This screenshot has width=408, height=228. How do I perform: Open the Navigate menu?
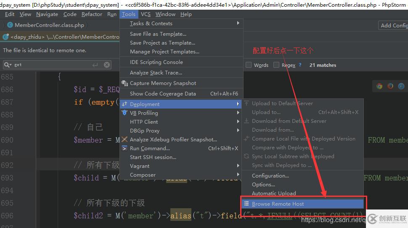47,14
